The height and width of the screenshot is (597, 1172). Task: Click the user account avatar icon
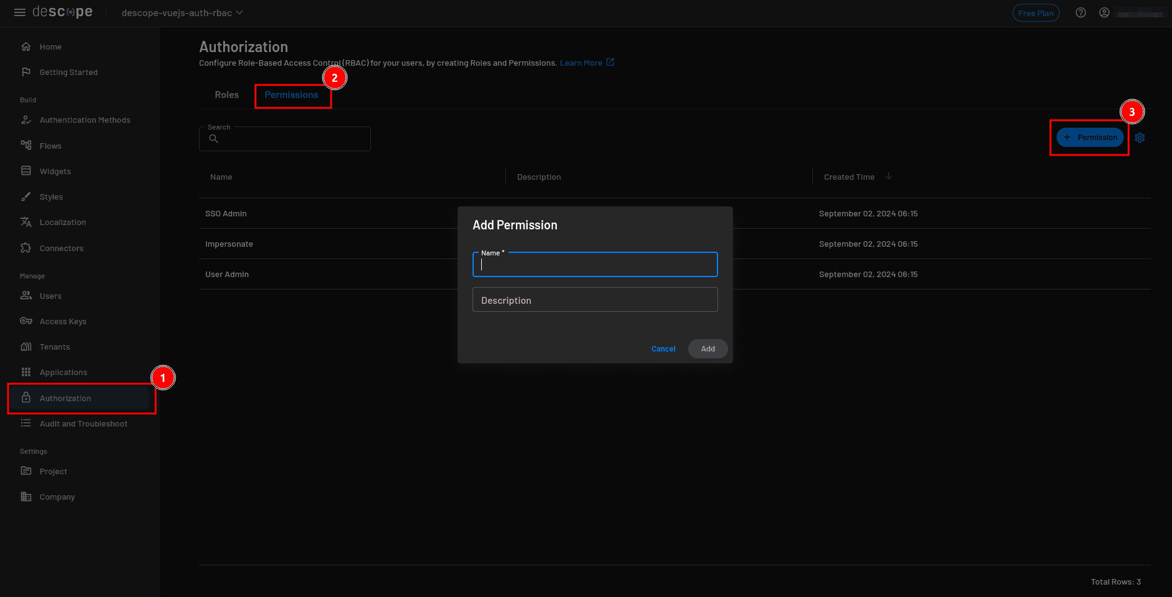pos(1104,12)
